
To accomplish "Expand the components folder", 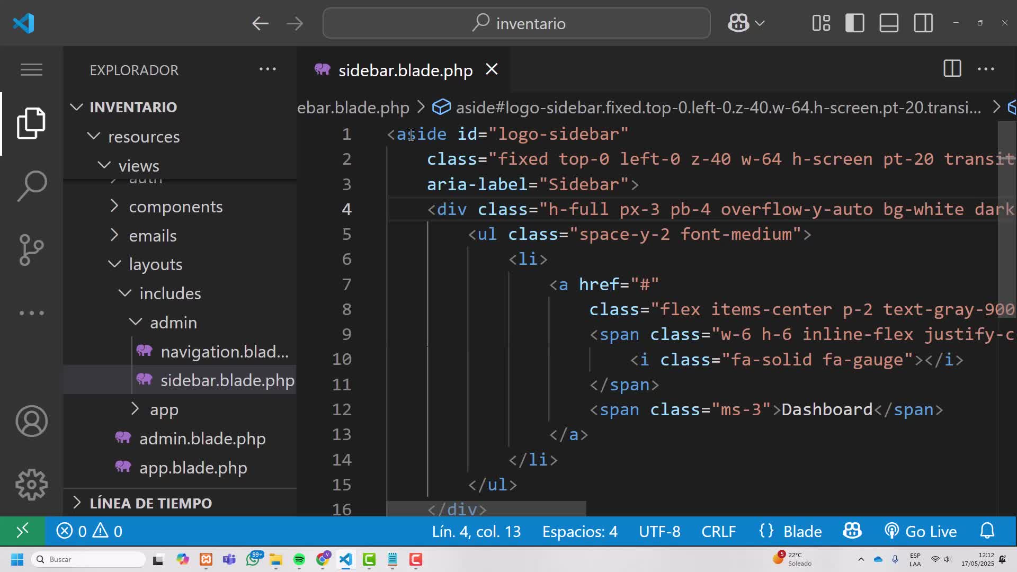I will coord(114,206).
